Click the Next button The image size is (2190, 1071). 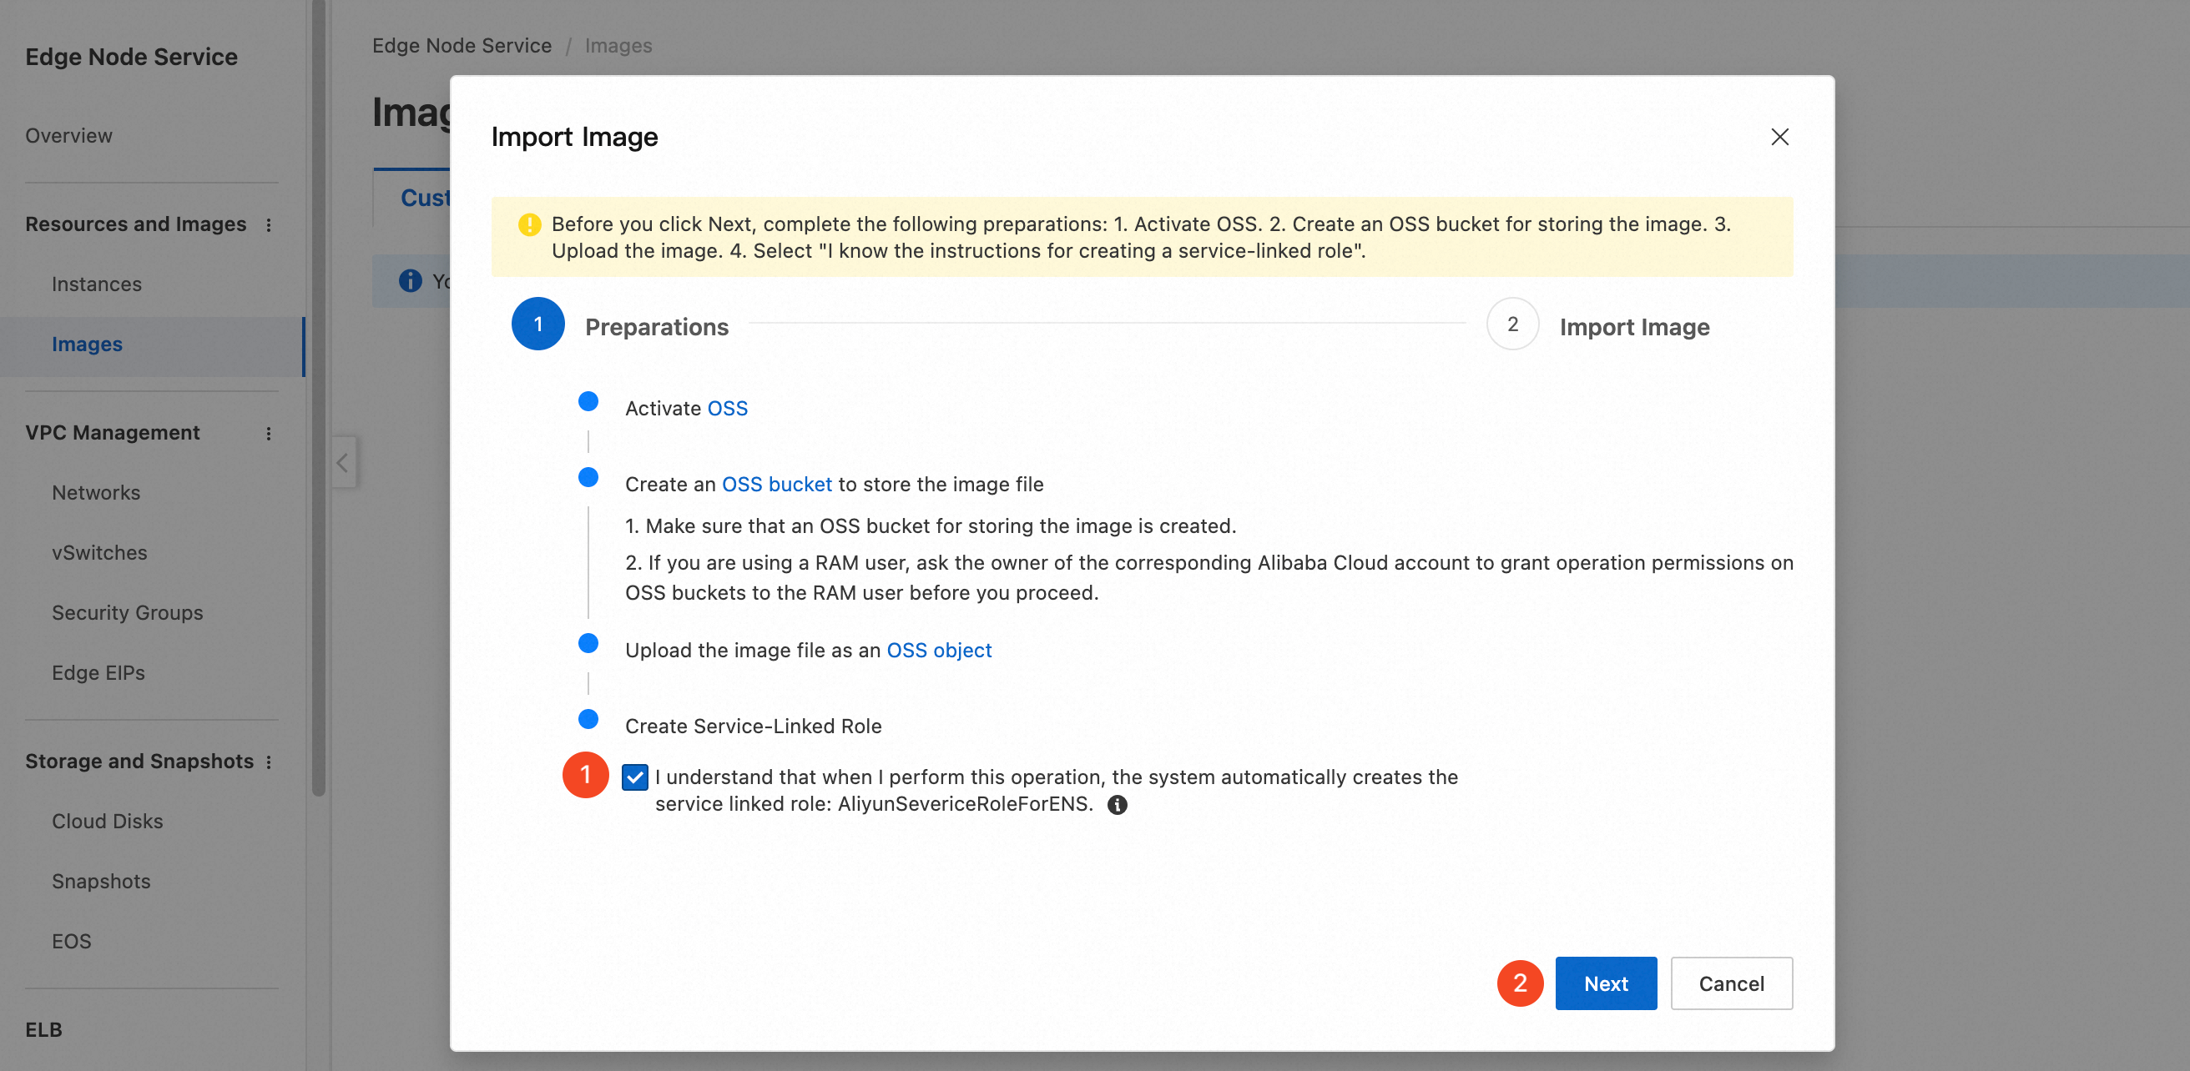1605,983
